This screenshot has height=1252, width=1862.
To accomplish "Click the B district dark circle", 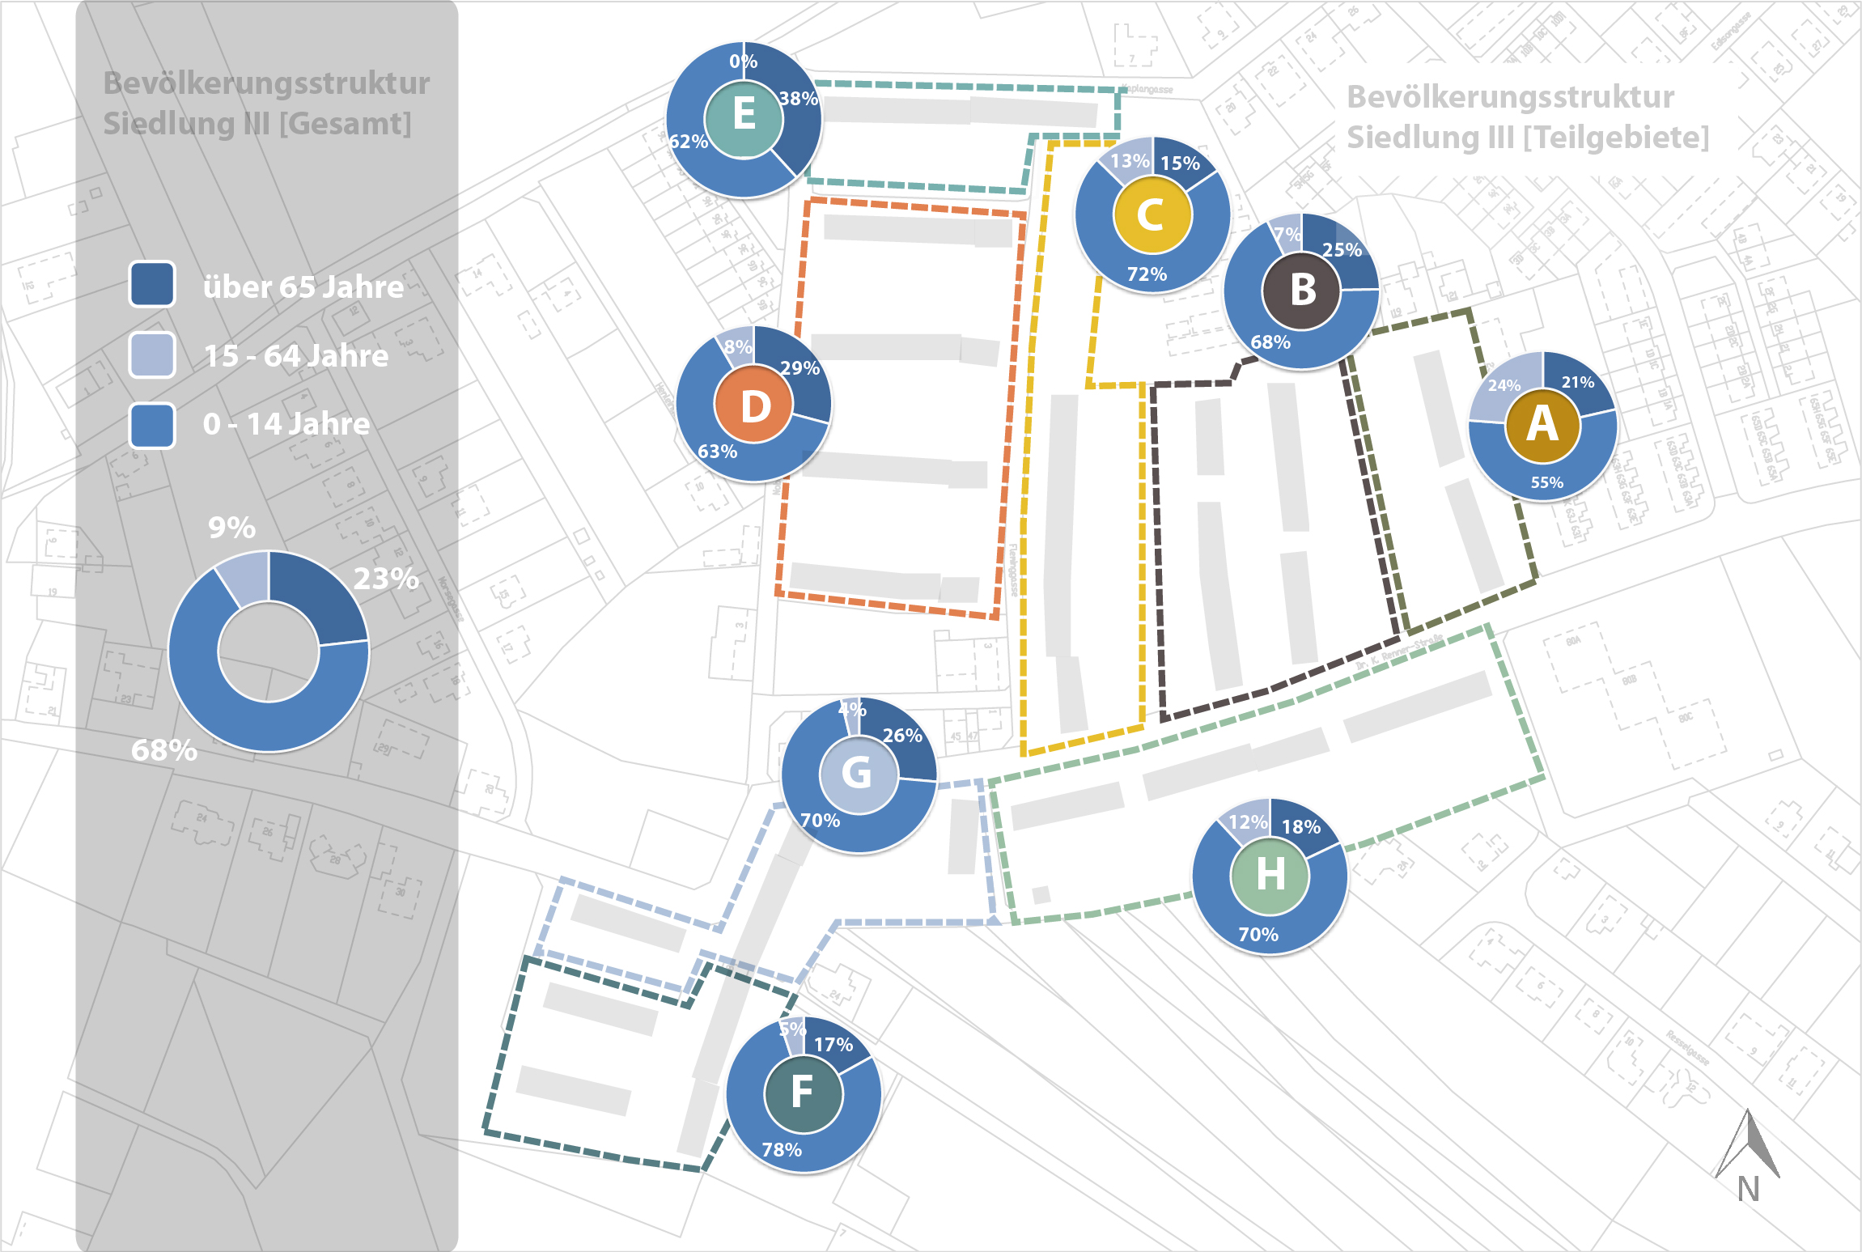I will click(1301, 291).
